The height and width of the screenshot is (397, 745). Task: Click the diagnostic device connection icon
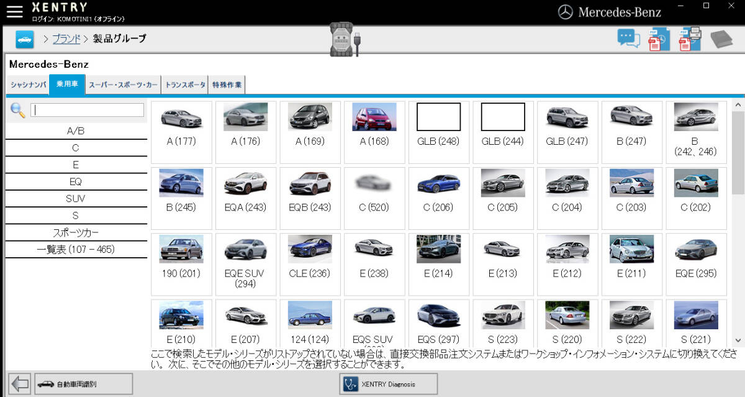pos(345,40)
